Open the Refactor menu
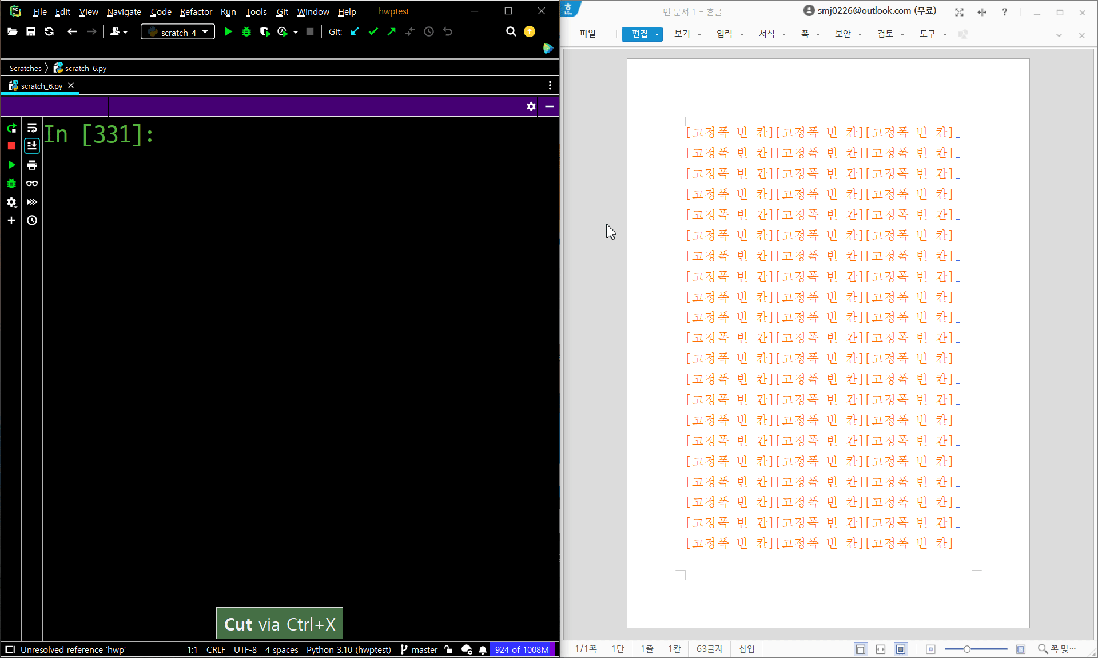Screen dimensions: 1098x658 pos(196,11)
